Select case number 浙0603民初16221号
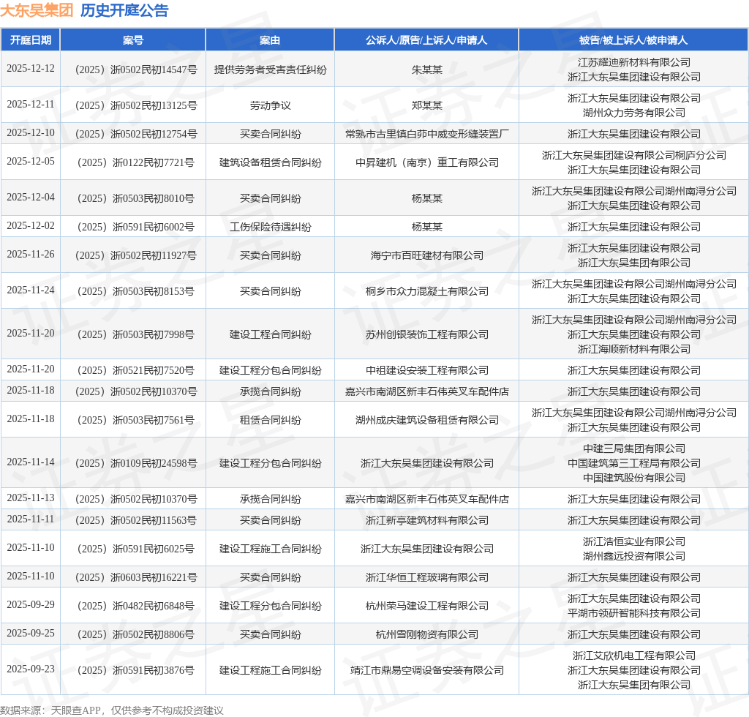Screen dimensions: 749x717 (136, 577)
